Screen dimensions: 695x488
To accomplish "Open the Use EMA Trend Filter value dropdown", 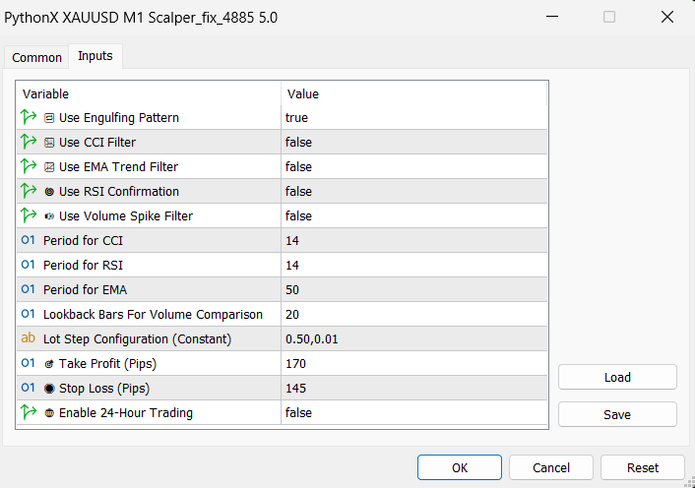I will pos(413,167).
